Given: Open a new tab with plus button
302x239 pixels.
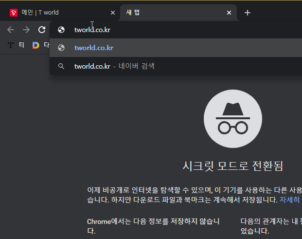Looking at the screenshot, I should 248,13.
